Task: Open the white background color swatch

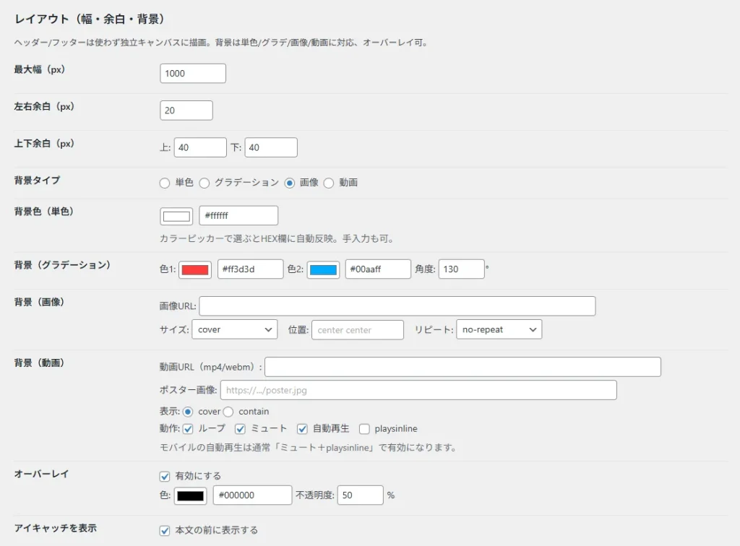Action: coord(176,216)
